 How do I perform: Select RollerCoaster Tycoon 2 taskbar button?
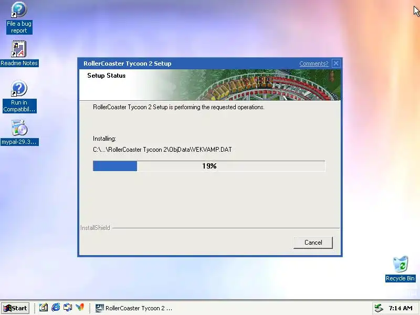[x=134, y=308]
